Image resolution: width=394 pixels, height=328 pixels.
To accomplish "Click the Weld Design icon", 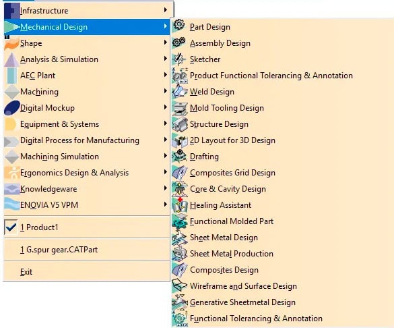I will click(179, 91).
